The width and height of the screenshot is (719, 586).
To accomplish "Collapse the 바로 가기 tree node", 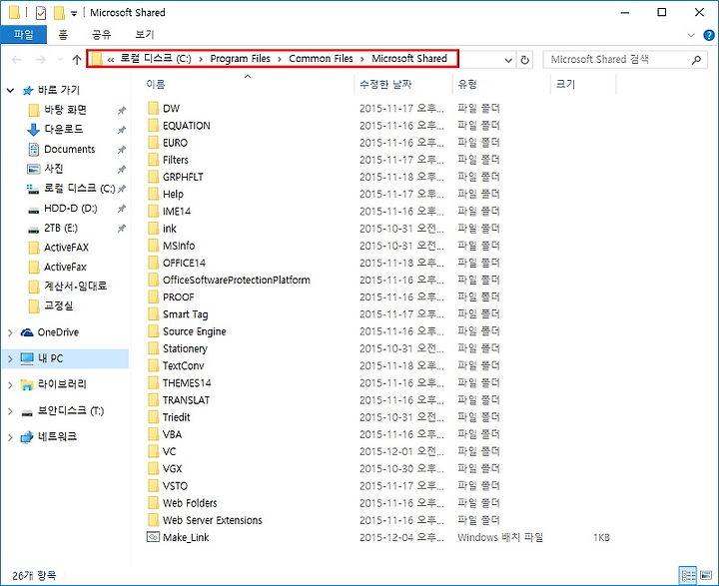I will (x=10, y=90).
